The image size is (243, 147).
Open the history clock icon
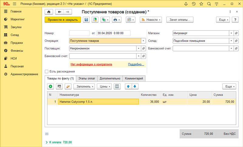tap(193, 4)
